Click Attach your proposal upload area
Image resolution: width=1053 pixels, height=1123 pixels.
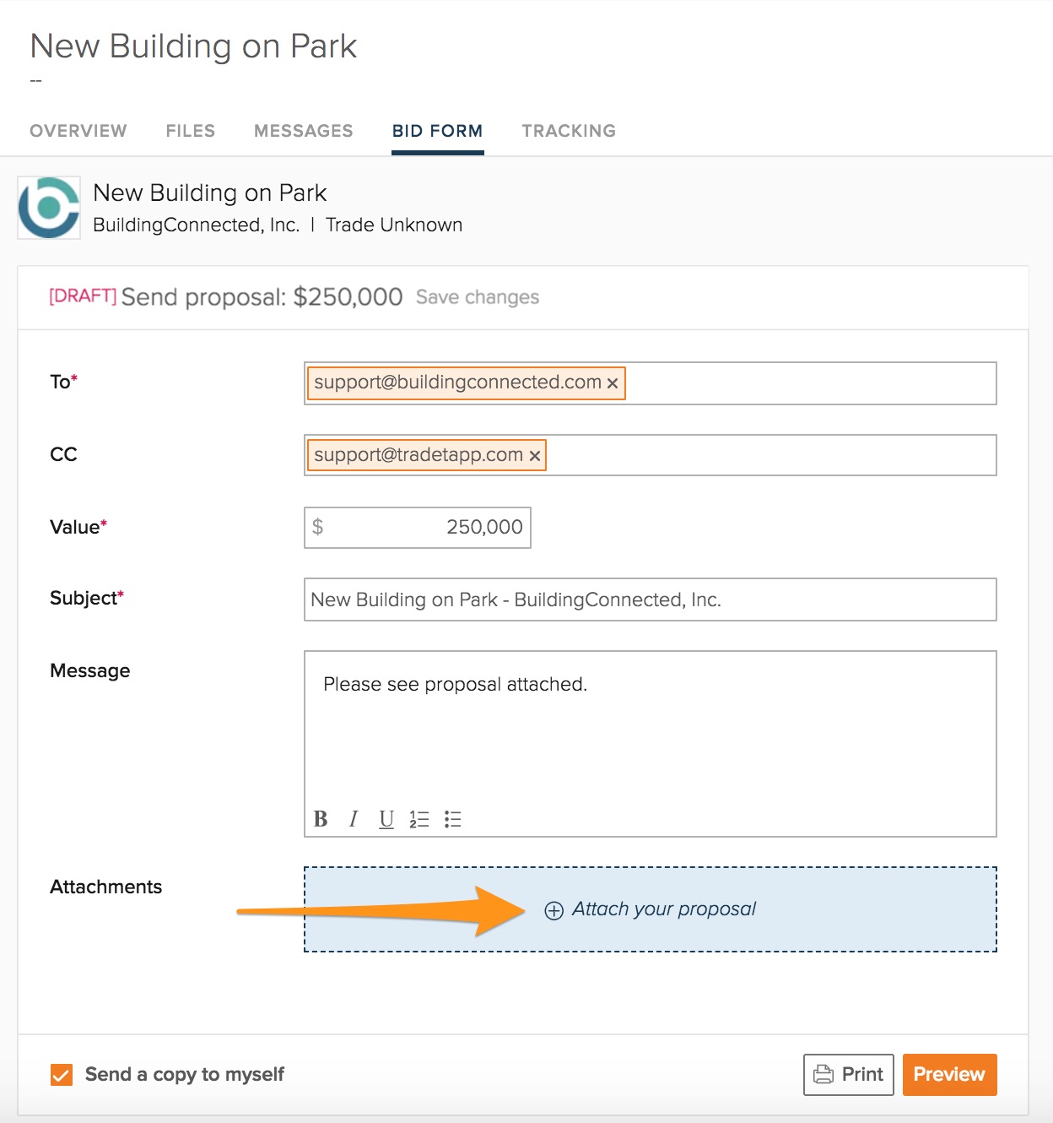coord(650,909)
